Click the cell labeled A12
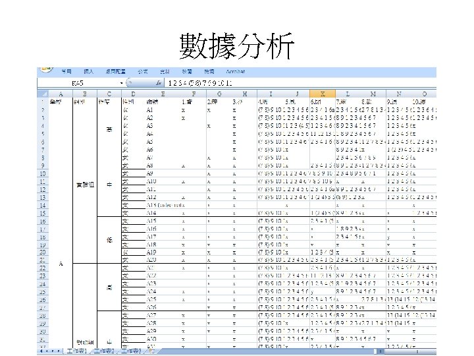474x356 pixels. [x=163, y=197]
